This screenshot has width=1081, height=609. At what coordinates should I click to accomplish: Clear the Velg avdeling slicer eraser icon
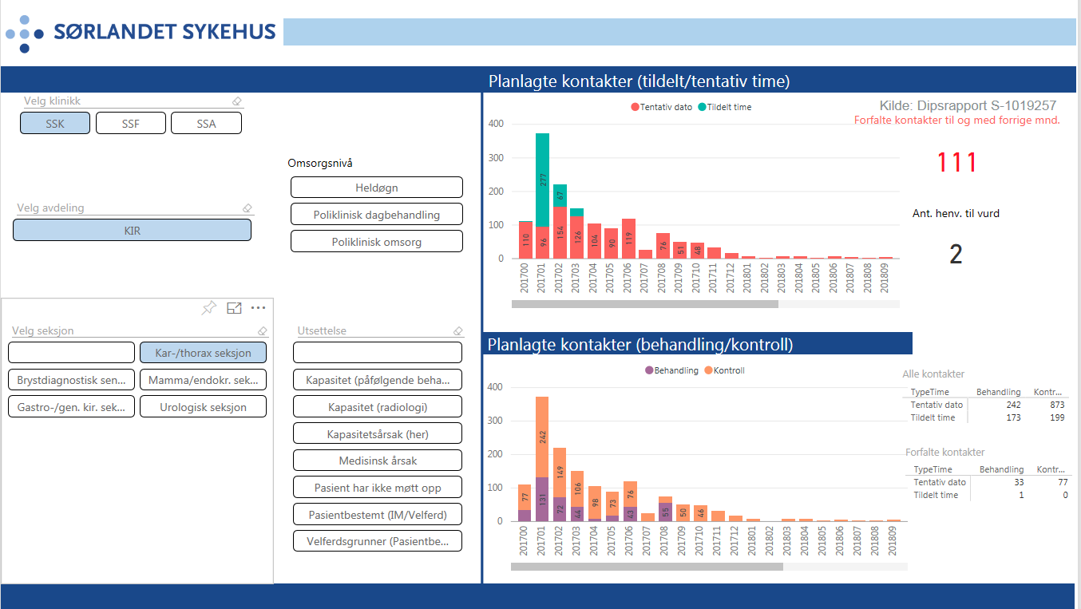pos(247,208)
